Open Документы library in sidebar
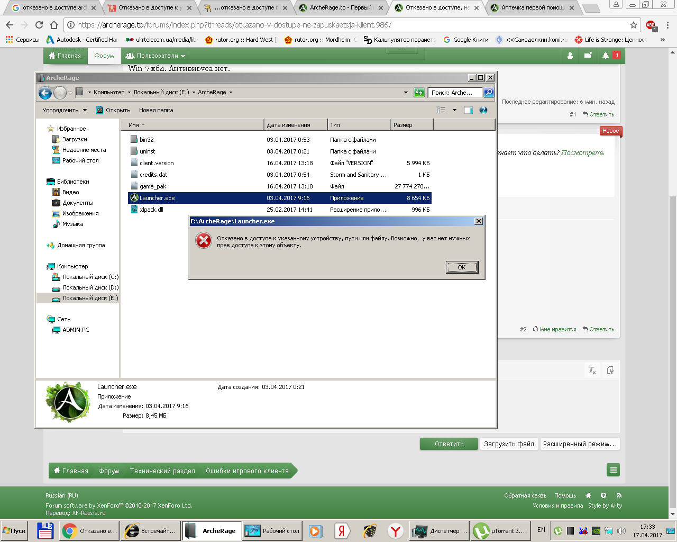 click(73, 203)
